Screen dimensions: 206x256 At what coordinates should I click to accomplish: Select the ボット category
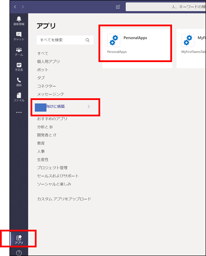(x=43, y=70)
